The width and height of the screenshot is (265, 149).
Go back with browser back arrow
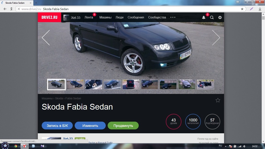pos(5,9)
